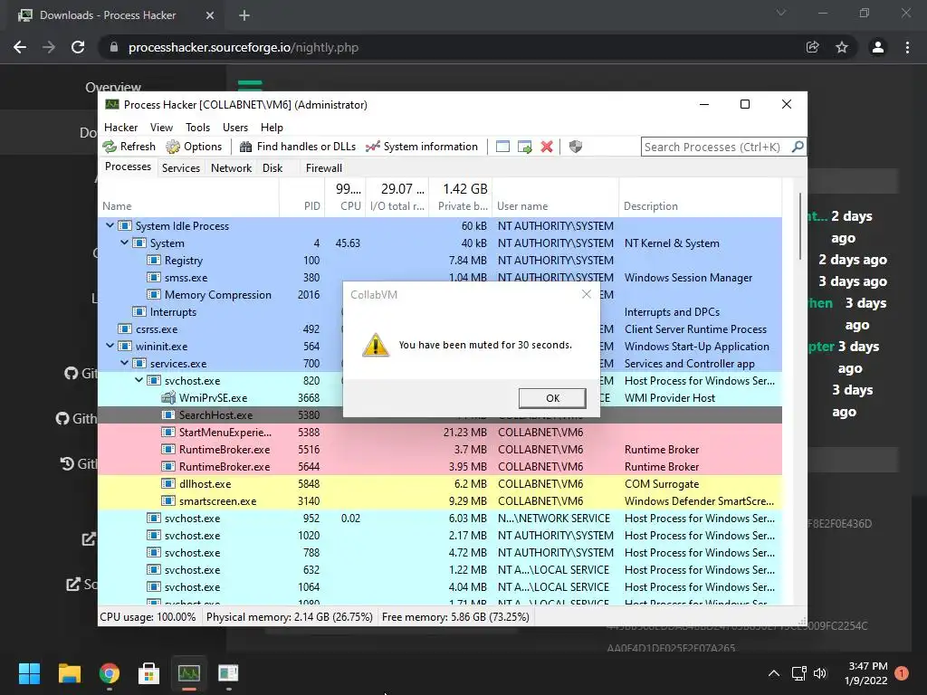
Task: Select the Interrupts row icon
Action: click(139, 311)
